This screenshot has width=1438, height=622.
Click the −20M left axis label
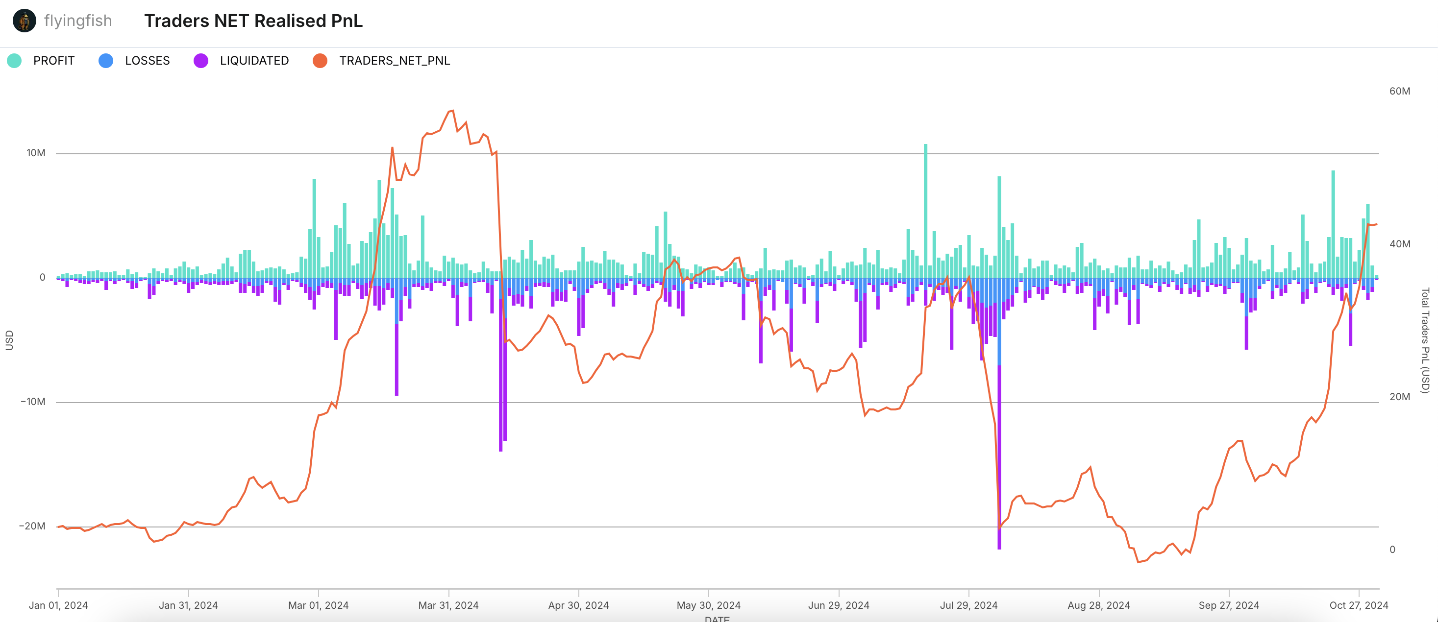coord(32,526)
